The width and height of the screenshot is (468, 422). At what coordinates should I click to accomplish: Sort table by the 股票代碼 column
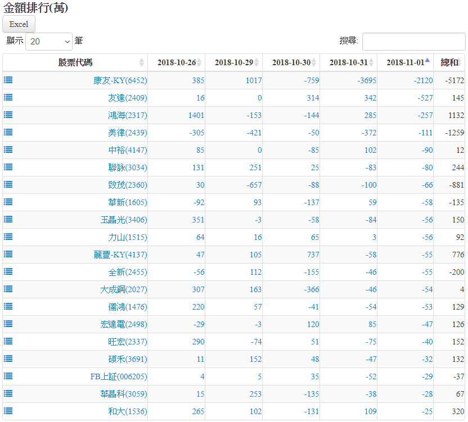75,62
